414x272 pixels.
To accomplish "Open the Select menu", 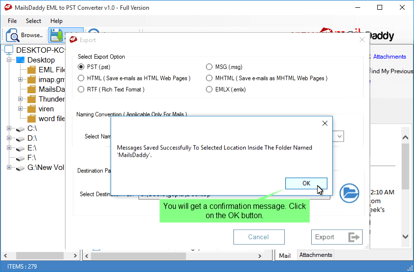I will tap(33, 21).
